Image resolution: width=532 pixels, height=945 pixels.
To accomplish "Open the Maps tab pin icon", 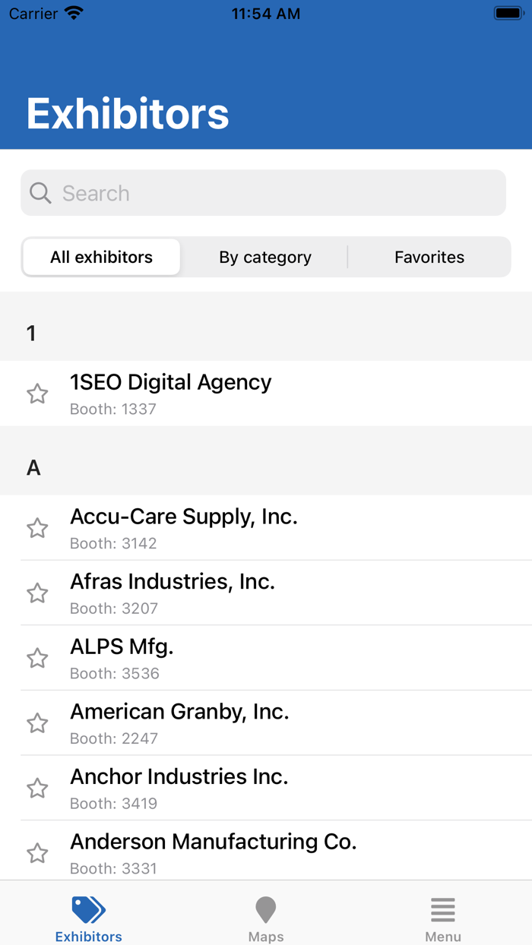I will click(265, 909).
